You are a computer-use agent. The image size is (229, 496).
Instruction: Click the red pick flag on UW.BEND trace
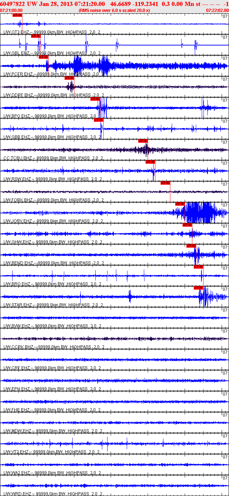(x=191, y=246)
